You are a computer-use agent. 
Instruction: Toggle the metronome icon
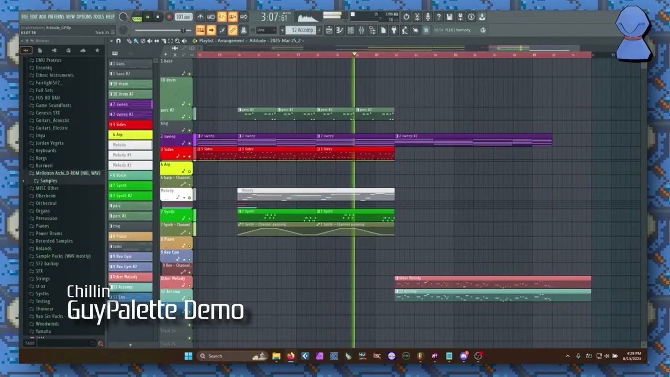pyautogui.click(x=200, y=17)
